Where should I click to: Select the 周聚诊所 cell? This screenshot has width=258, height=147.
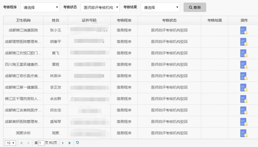click(23, 133)
